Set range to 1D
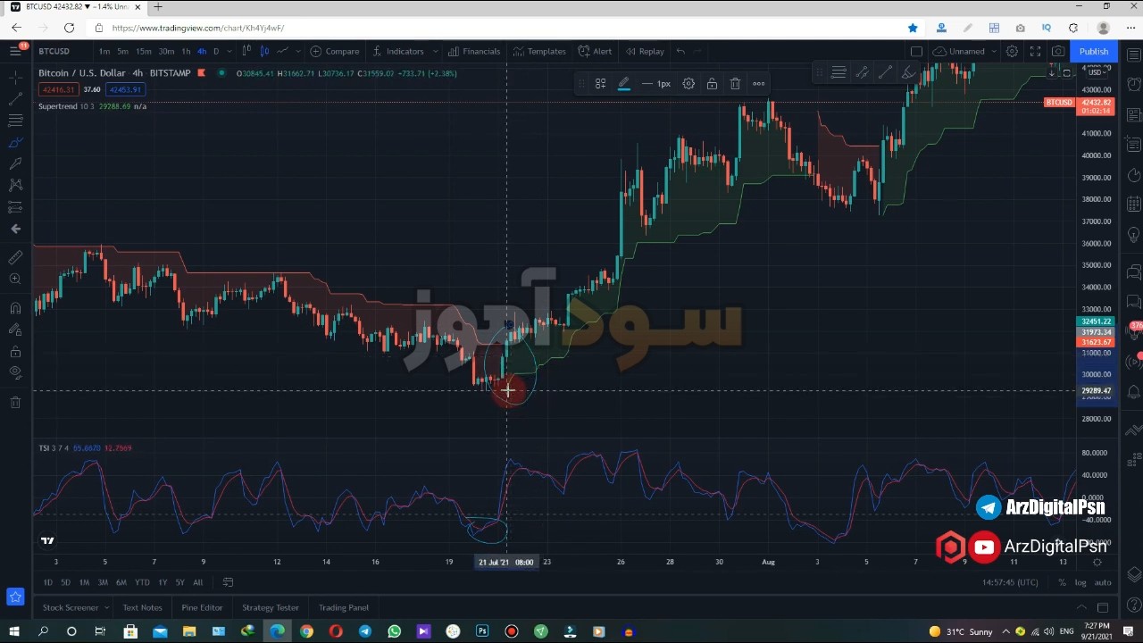 click(x=47, y=582)
